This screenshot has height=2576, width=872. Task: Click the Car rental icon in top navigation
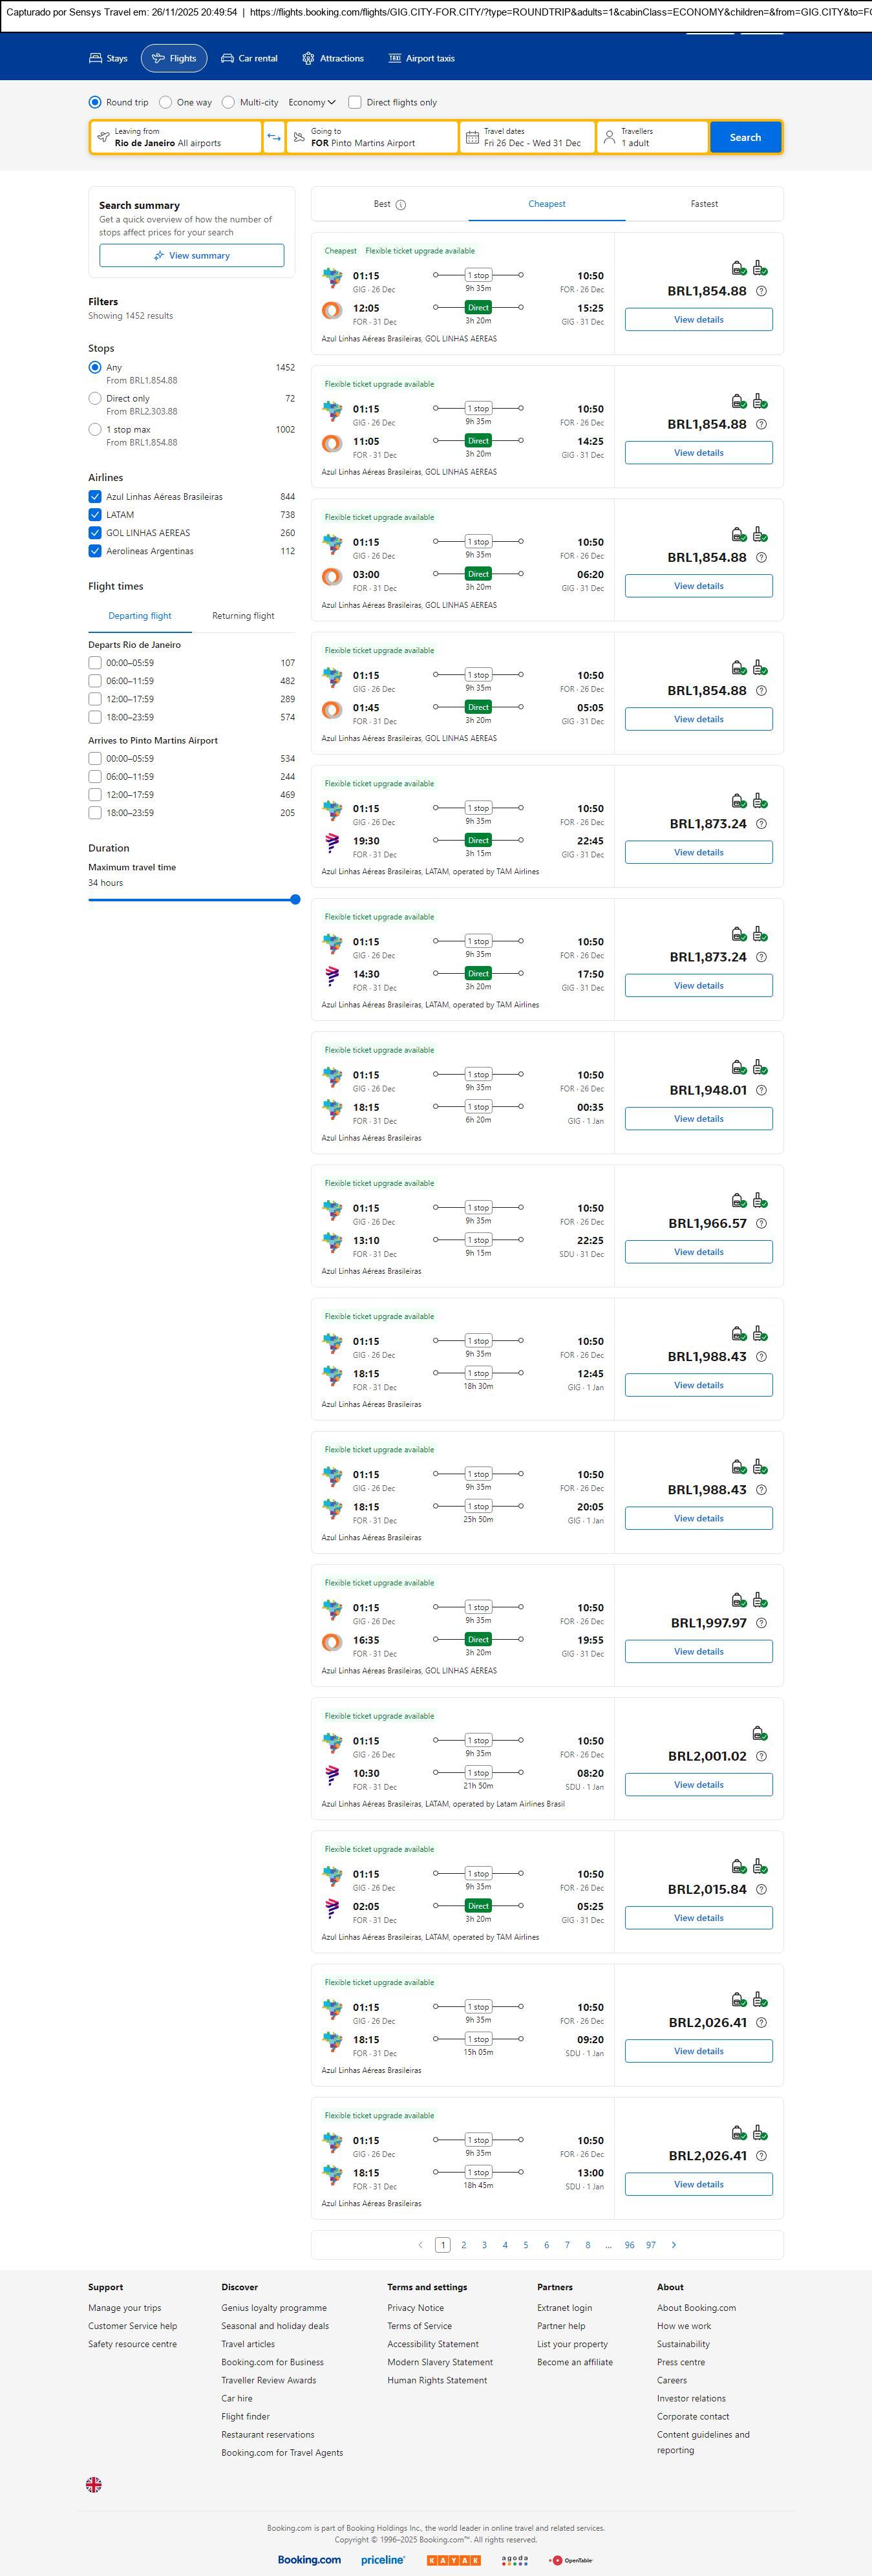coord(228,59)
